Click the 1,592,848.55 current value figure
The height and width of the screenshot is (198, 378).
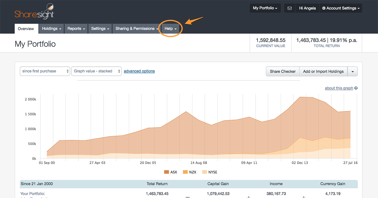[x=271, y=40]
